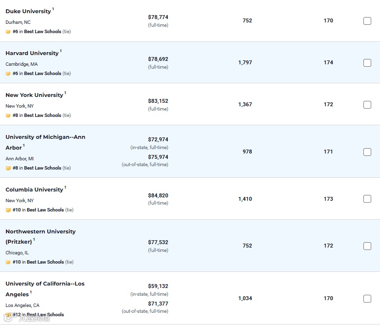Click the badge icon beside Duke's #6 ranking
Image resolution: width=380 pixels, height=325 pixels.
coord(8,32)
